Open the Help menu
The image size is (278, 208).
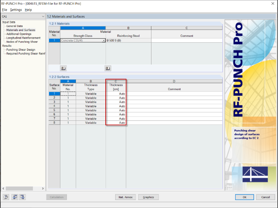pos(28,10)
